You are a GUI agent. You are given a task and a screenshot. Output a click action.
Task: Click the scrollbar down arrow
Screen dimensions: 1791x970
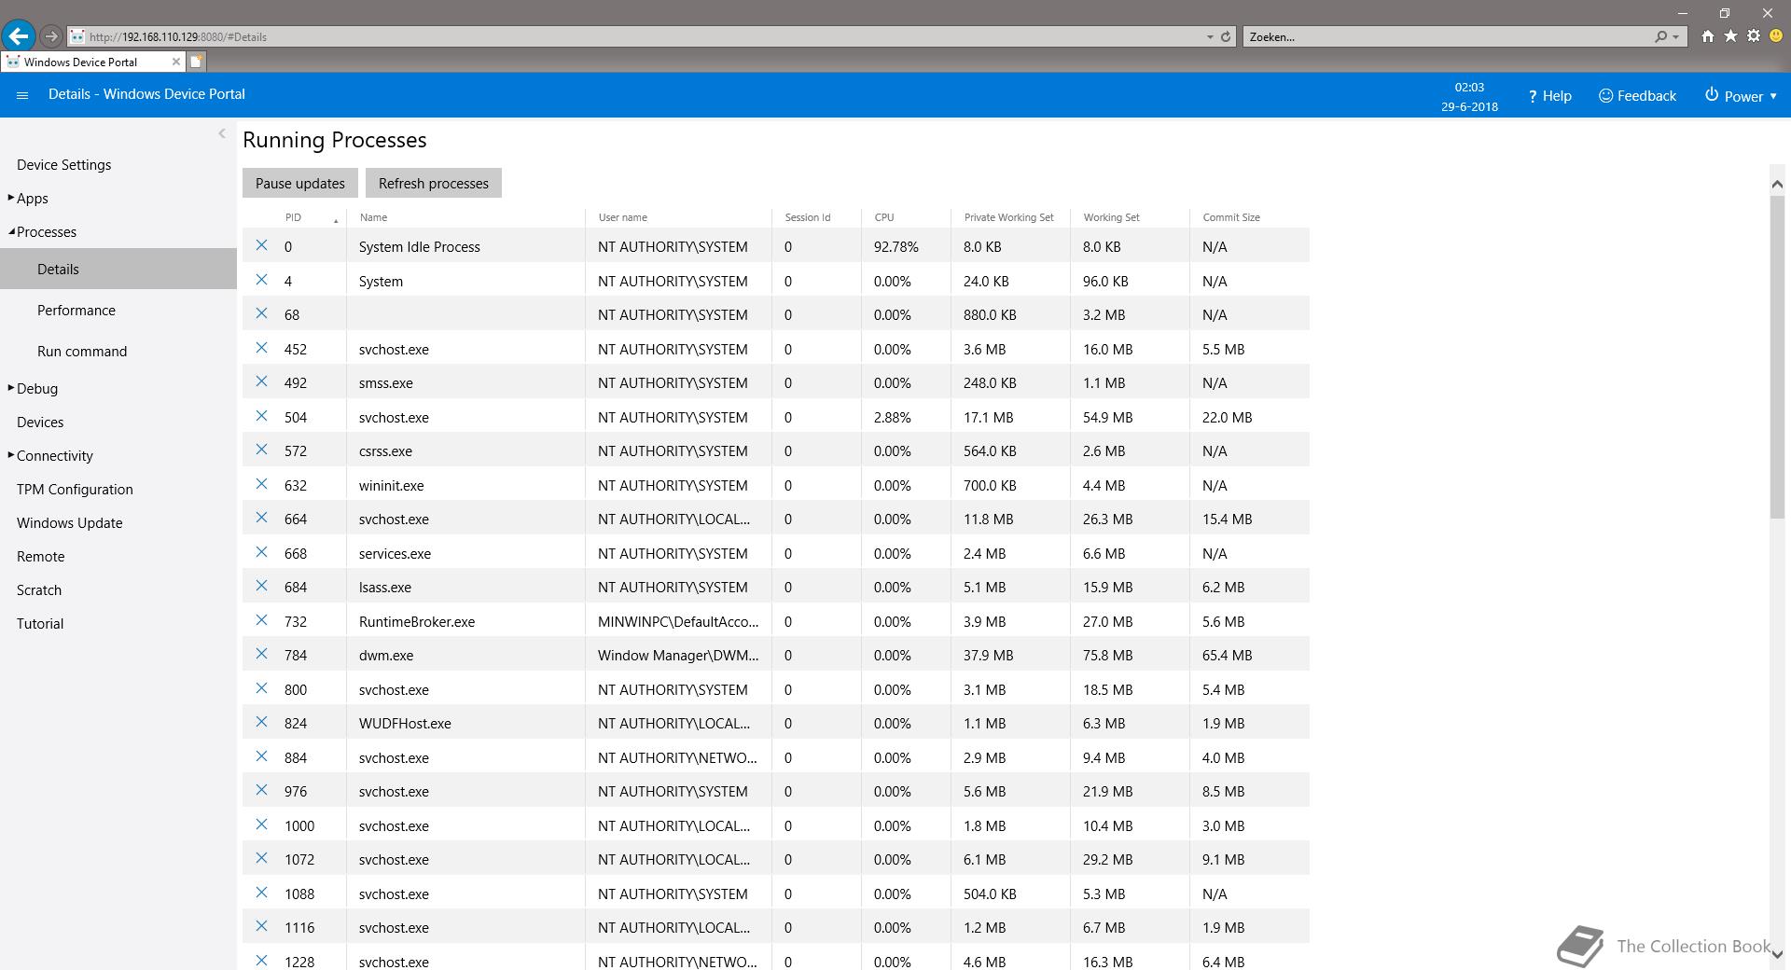1777,954
